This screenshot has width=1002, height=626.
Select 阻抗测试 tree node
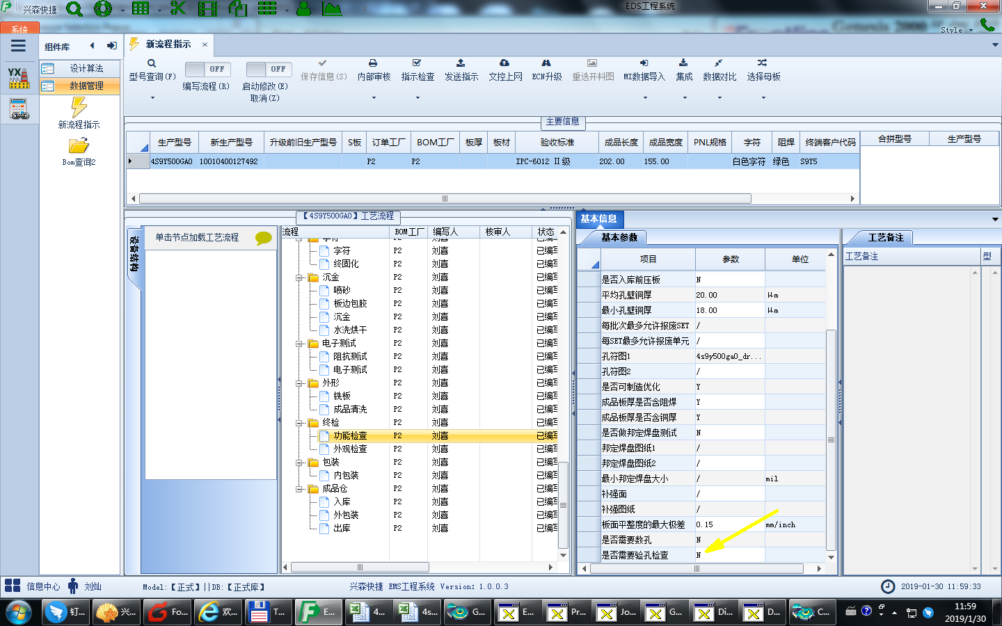coord(350,357)
